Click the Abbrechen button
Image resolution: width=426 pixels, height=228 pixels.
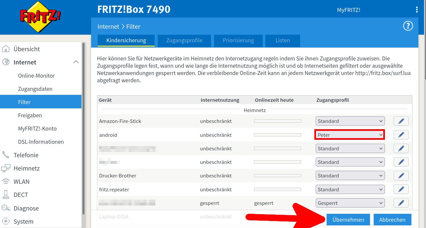[392, 220]
